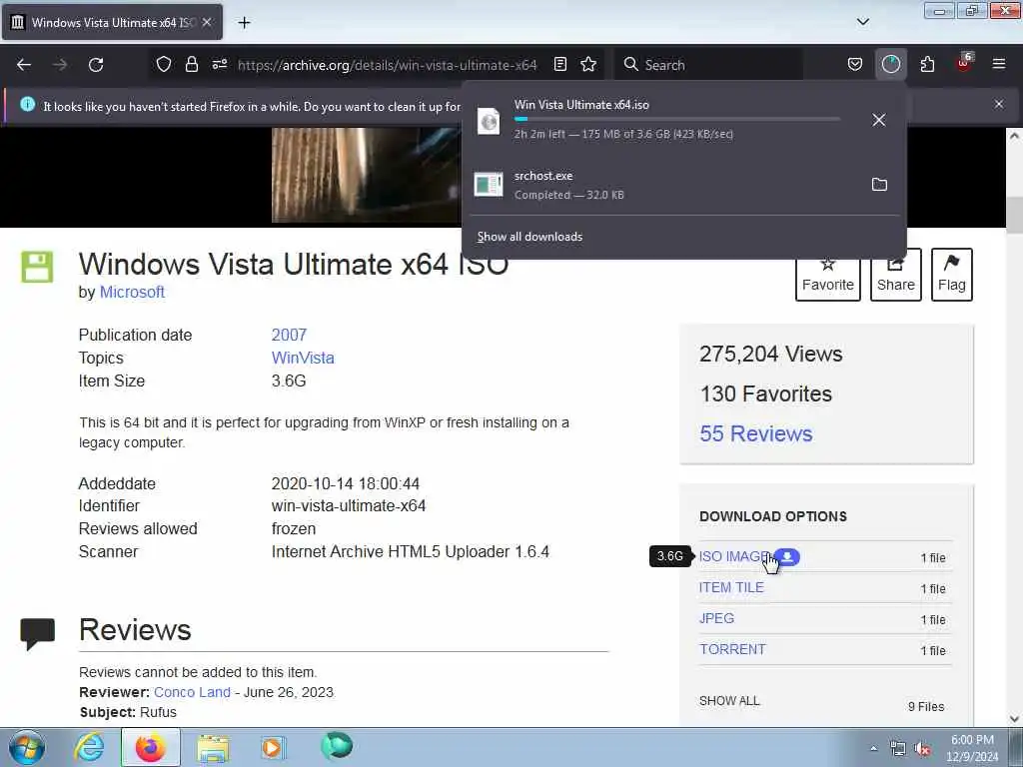Open Windows Media Player from taskbar
The width and height of the screenshot is (1023, 767).
click(272, 747)
